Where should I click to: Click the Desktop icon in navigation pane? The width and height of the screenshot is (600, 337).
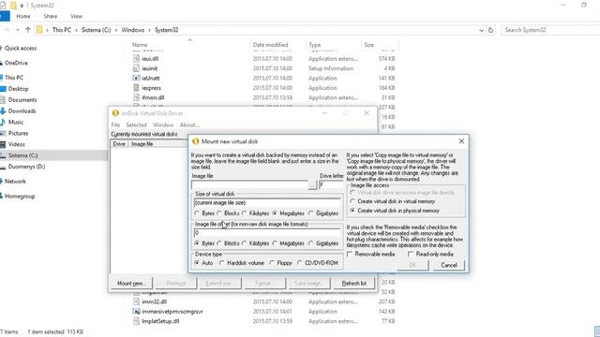(x=3, y=89)
